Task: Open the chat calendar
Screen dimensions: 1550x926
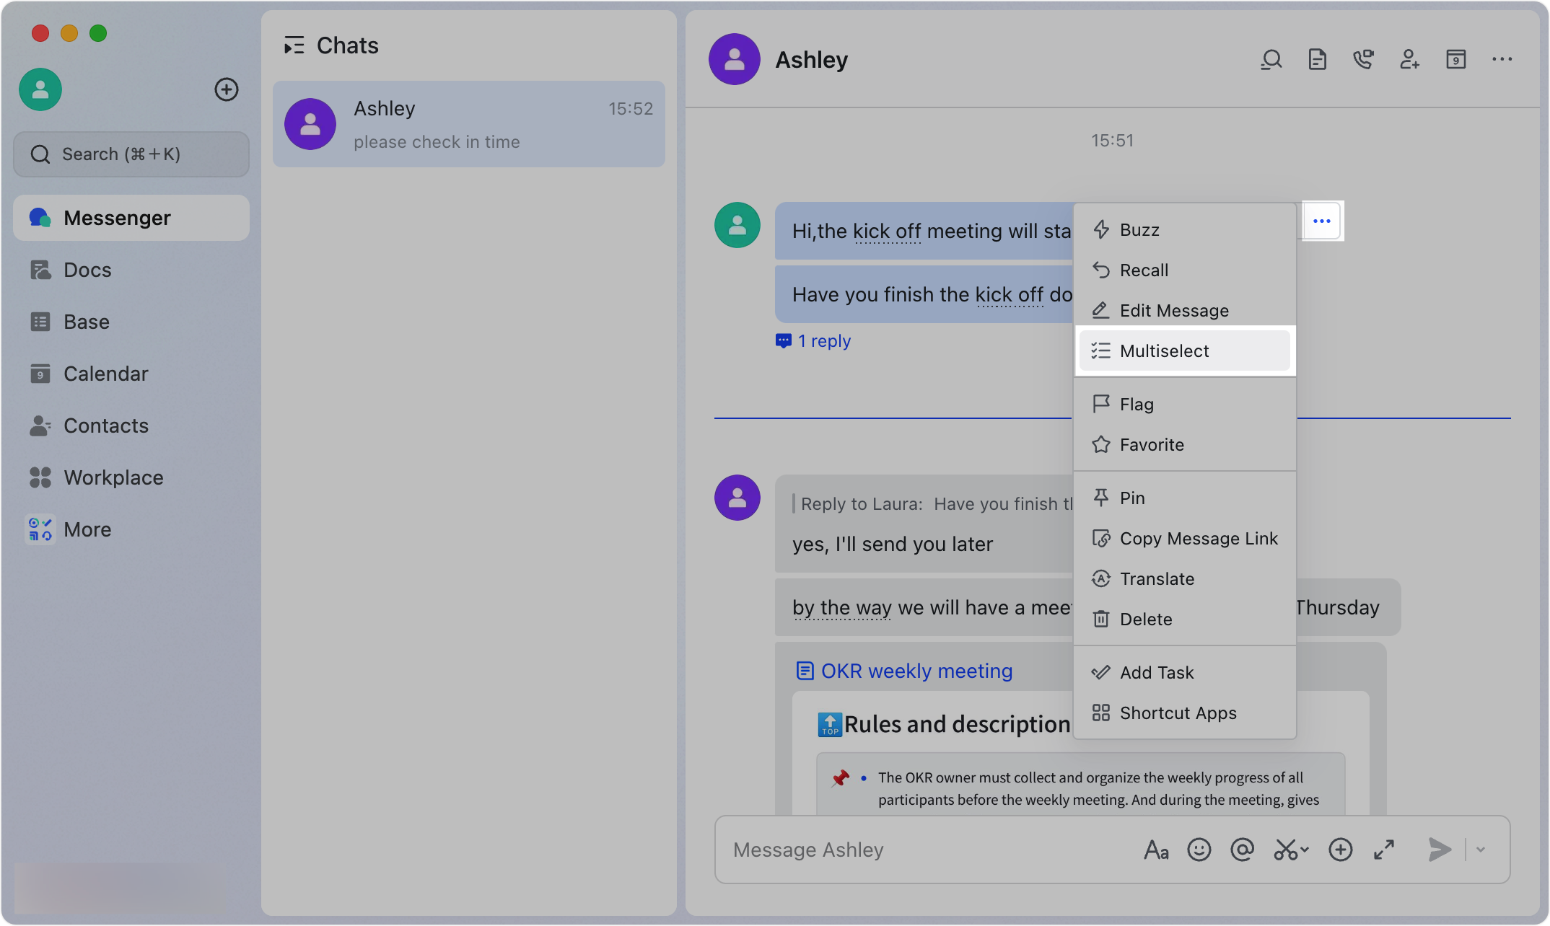Action: coord(1456,59)
